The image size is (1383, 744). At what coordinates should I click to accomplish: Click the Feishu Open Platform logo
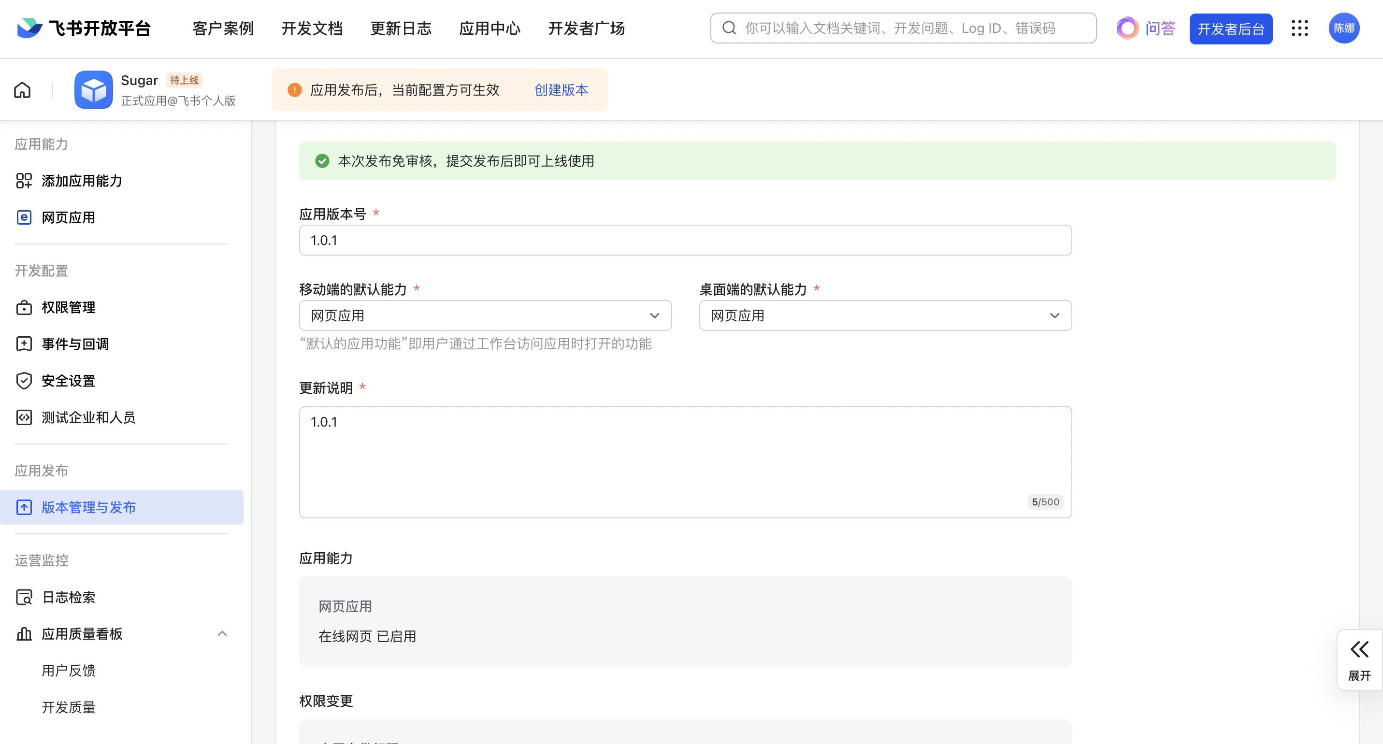(x=83, y=28)
